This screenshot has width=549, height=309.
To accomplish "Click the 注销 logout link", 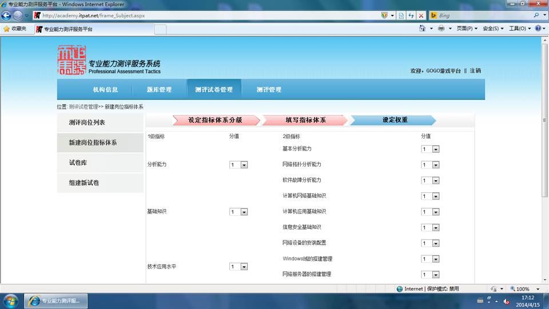I will pos(475,71).
